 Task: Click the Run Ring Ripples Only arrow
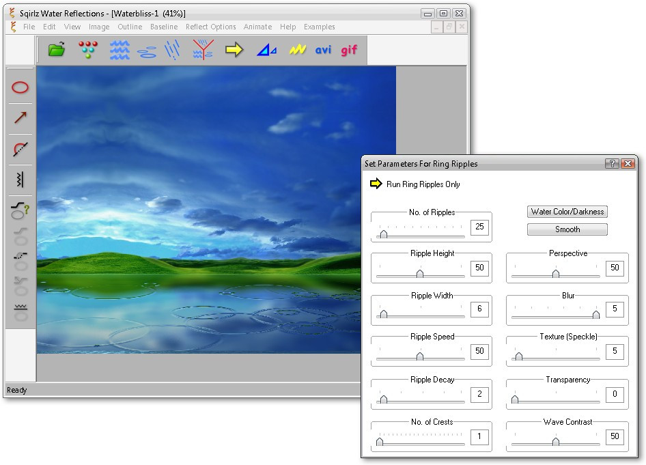pos(376,184)
